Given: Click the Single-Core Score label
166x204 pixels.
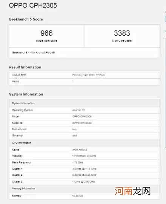Looking at the screenshot, I should [x=46, y=41].
